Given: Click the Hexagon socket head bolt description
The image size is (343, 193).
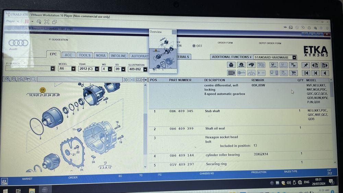Looking at the screenshot, I should 221,139.
